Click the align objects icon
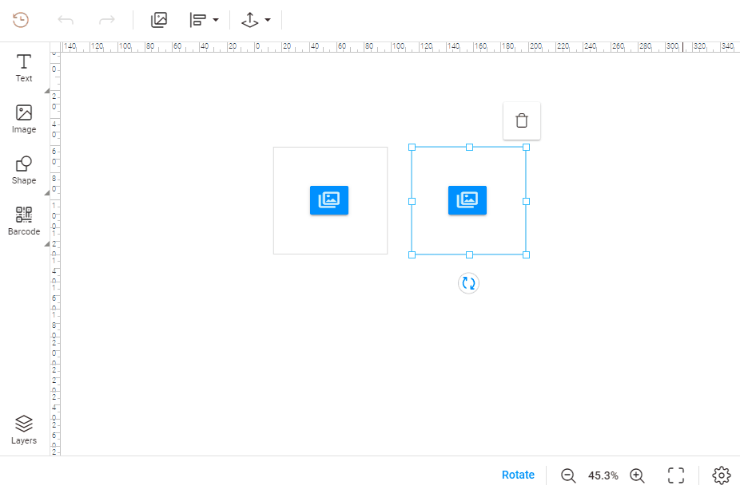This screenshot has height=493, width=740. [197, 20]
